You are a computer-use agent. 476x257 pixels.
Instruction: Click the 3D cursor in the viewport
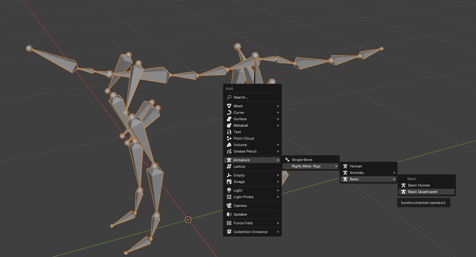click(188, 220)
